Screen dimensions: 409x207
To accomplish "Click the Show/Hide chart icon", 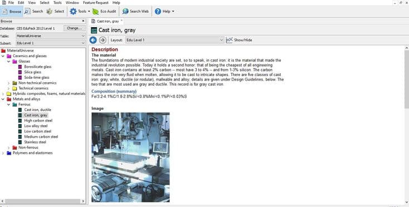I will [x=229, y=40].
